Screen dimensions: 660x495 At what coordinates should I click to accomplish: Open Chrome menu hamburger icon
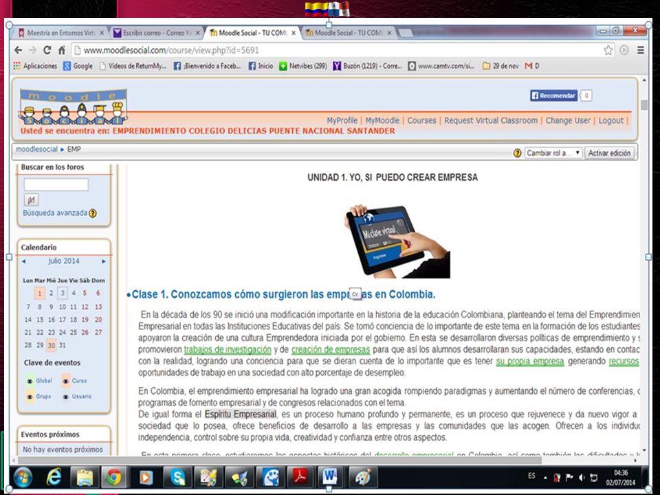click(x=641, y=50)
